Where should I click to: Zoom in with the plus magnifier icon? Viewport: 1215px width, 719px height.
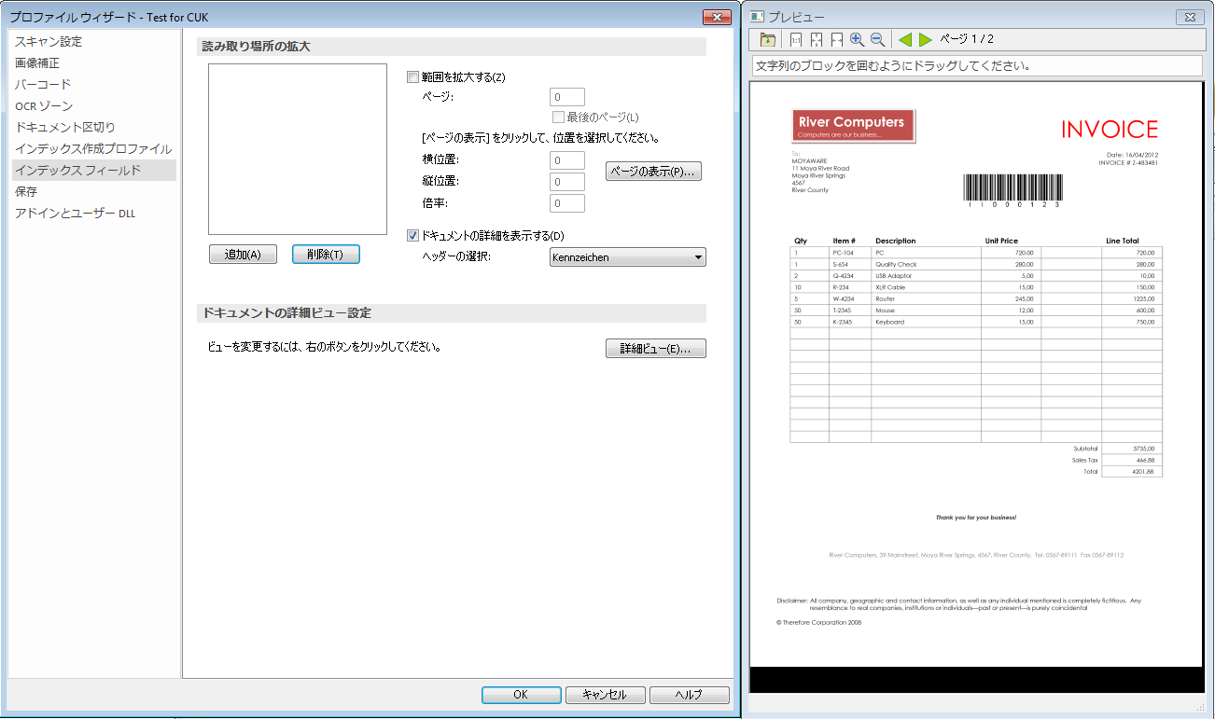tap(857, 39)
